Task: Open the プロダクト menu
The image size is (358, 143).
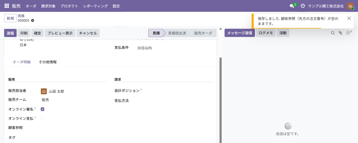Action: pyautogui.click(x=69, y=6)
